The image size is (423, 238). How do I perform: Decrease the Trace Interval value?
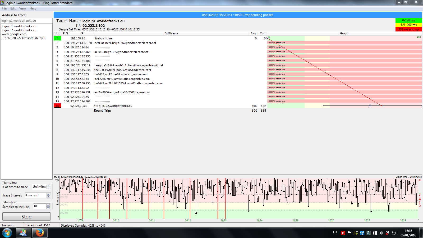pyautogui.click(x=48, y=196)
